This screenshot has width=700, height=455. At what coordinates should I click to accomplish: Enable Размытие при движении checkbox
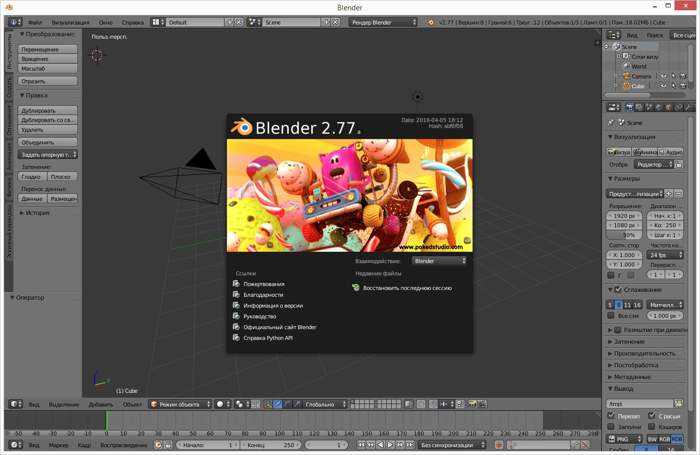click(618, 330)
